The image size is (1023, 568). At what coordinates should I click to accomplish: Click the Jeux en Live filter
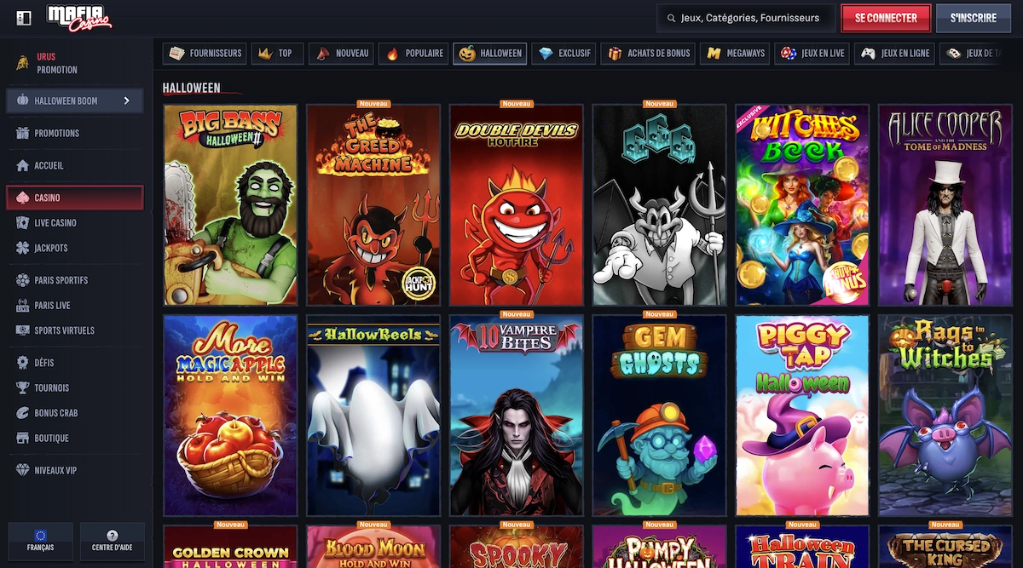(811, 53)
